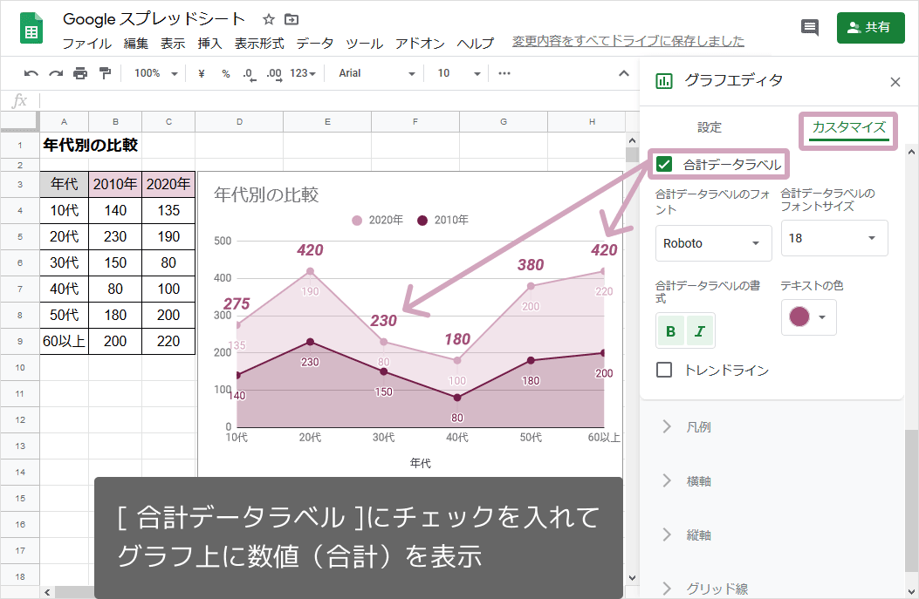Toggle the bold B label format button
Screen dimensions: 919x599
670,331
